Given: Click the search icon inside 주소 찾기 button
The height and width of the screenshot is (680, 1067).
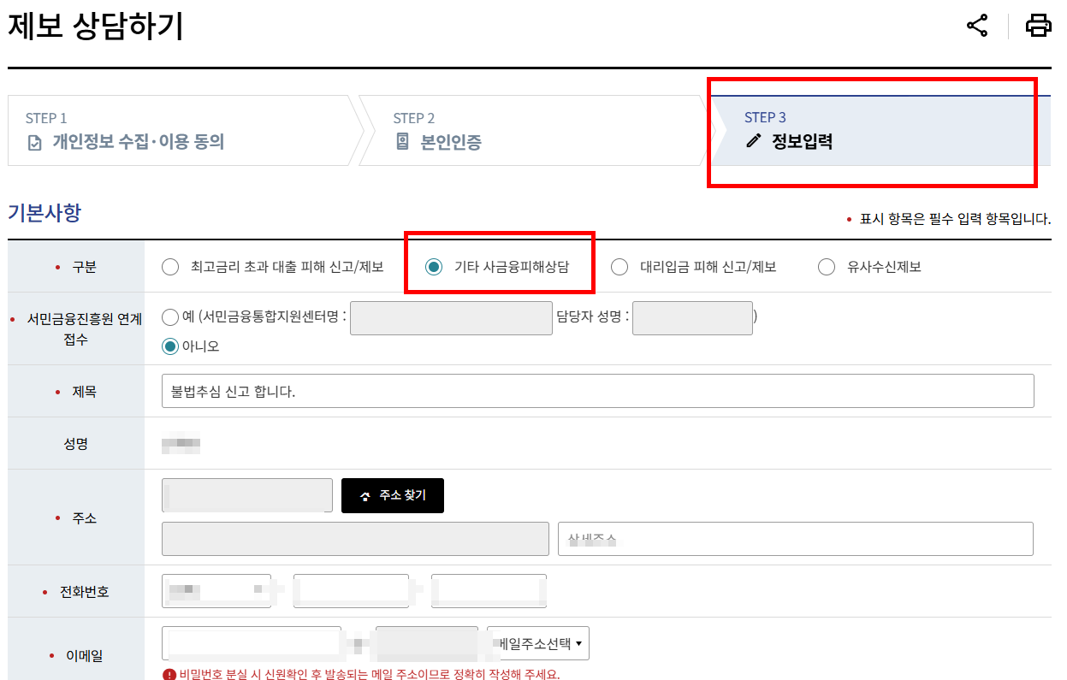Looking at the screenshot, I should [365, 495].
